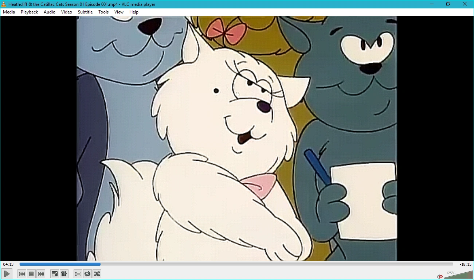Toggle fullscreen video mode

tap(55, 274)
